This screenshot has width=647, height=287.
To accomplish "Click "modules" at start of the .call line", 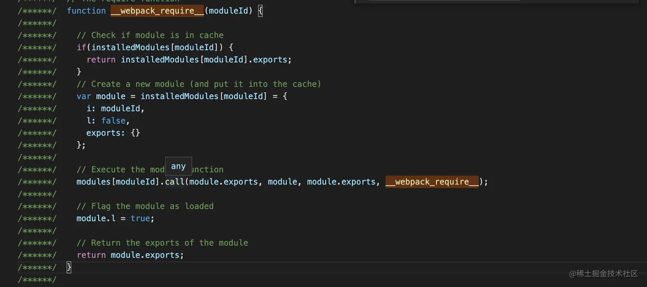I will 94,182.
